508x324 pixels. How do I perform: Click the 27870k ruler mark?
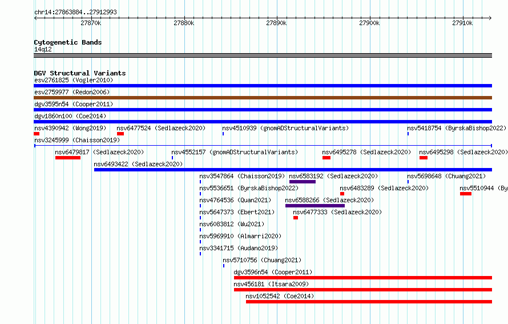pyautogui.click(x=91, y=23)
